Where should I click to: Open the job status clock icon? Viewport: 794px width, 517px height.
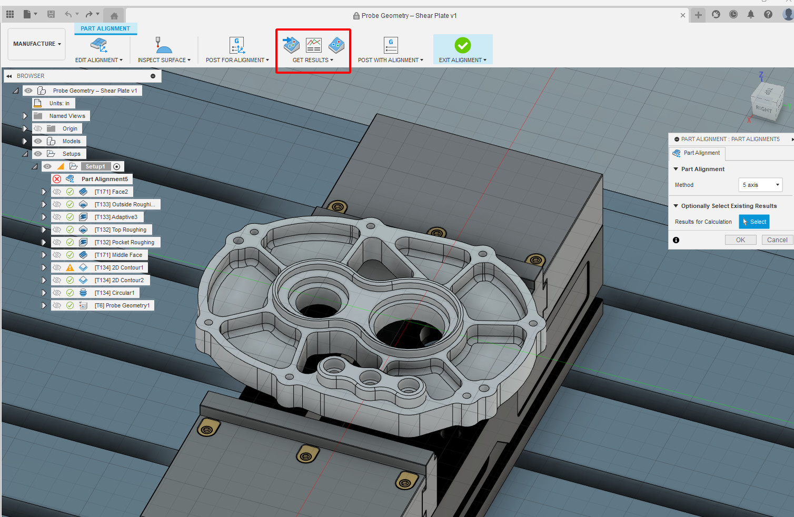point(733,15)
